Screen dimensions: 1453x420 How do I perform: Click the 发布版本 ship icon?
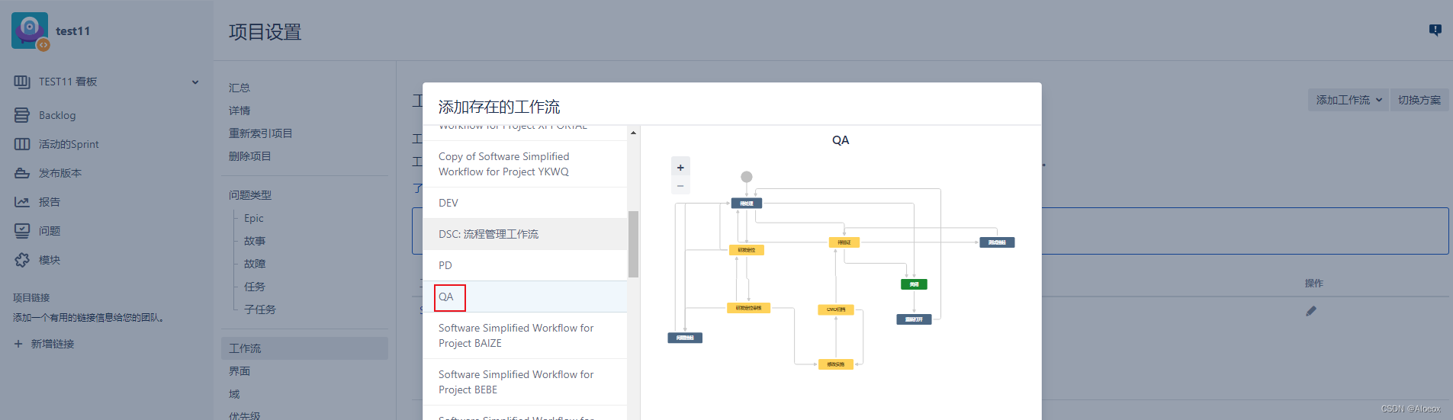pos(22,173)
